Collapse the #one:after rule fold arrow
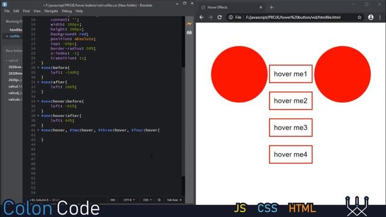The width and height of the screenshot is (386, 217). pos(38,82)
